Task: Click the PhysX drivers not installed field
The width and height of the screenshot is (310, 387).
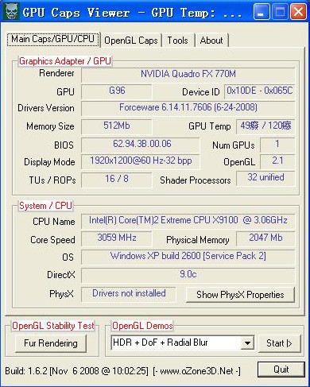Action: point(129,294)
